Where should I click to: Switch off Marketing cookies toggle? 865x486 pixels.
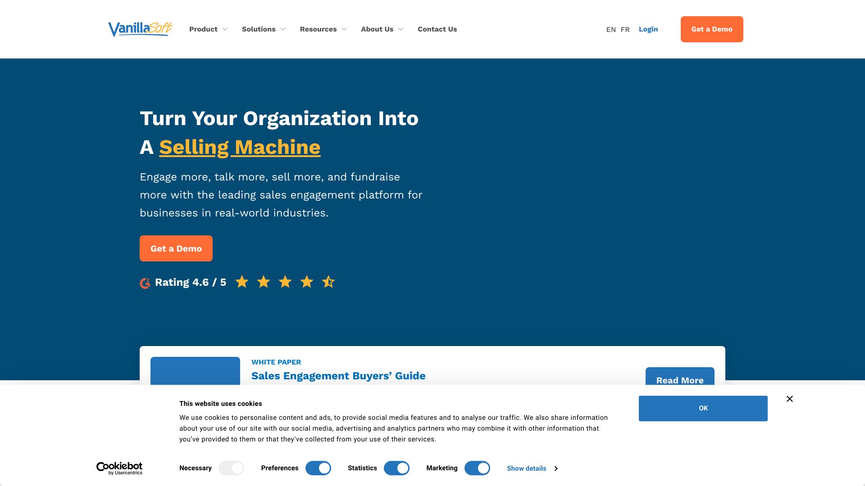[477, 468]
